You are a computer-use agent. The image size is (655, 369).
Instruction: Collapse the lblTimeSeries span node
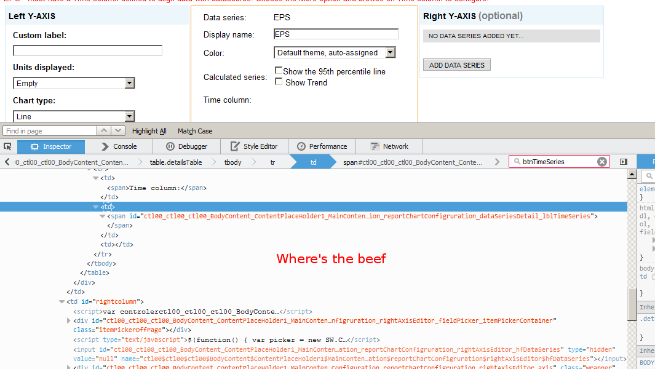[x=102, y=216]
